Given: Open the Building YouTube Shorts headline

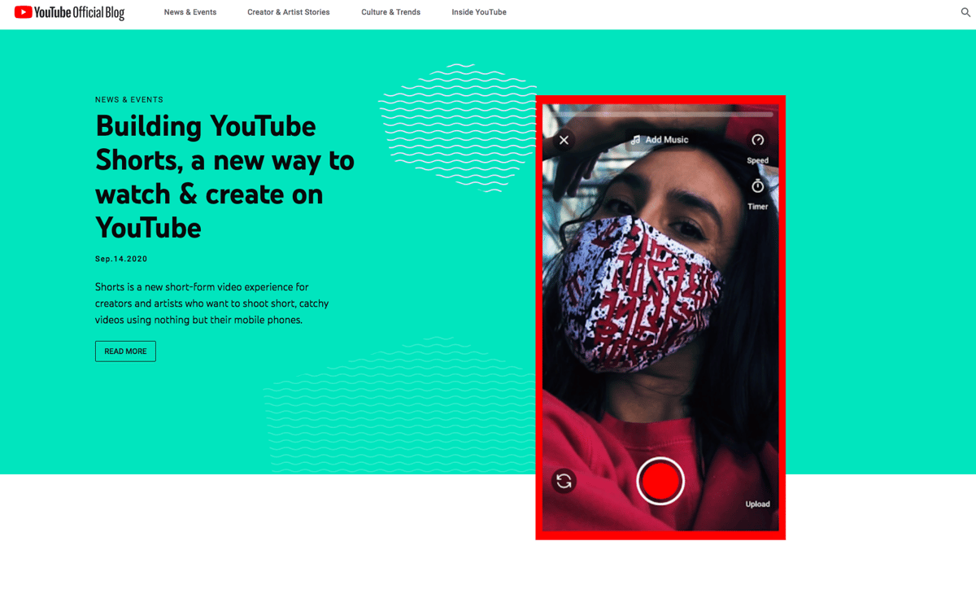Looking at the screenshot, I should [x=224, y=177].
